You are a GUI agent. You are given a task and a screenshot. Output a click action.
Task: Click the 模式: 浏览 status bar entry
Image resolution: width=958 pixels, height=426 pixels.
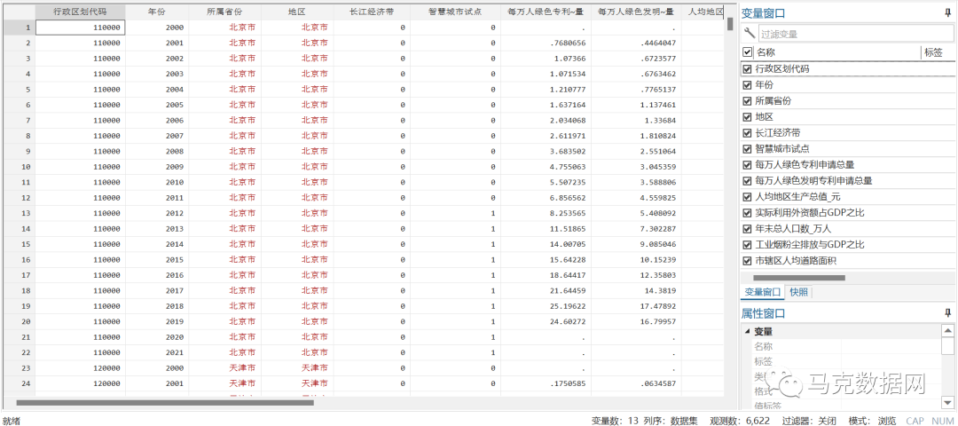(872, 421)
